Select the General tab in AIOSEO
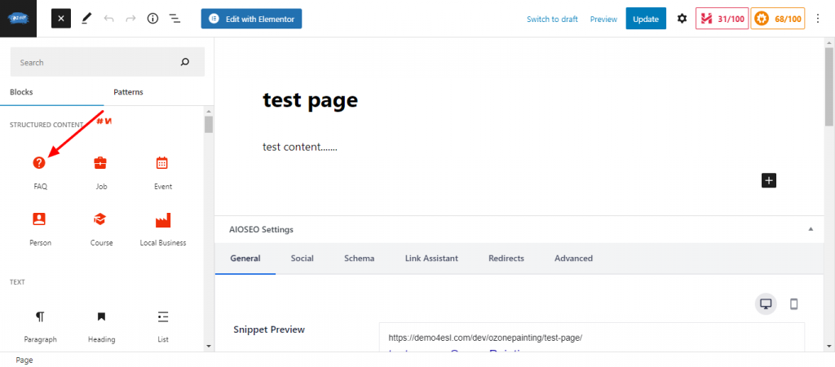The width and height of the screenshot is (835, 367). pos(245,259)
